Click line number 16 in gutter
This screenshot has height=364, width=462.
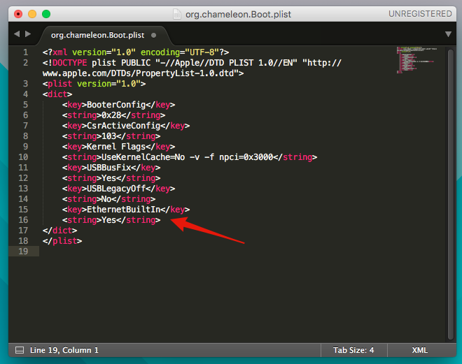23,220
